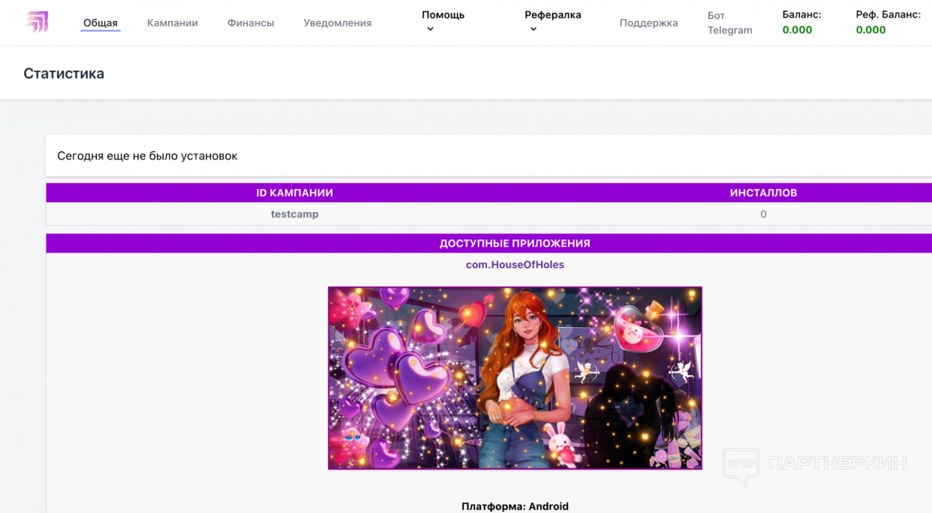Open the Уведомления tab

coord(337,23)
